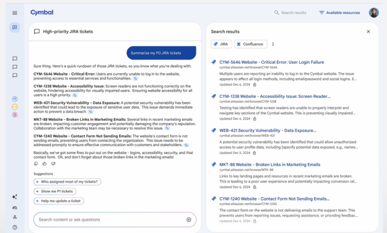The width and height of the screenshot is (387, 233).
Task: Focus the 'Search content or ask questions' field
Action: (115, 219)
